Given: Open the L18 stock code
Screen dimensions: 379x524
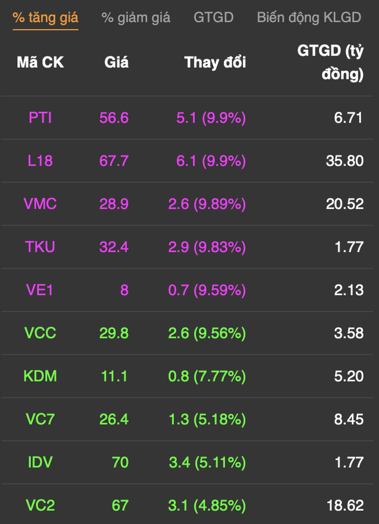Looking at the screenshot, I should point(40,160).
